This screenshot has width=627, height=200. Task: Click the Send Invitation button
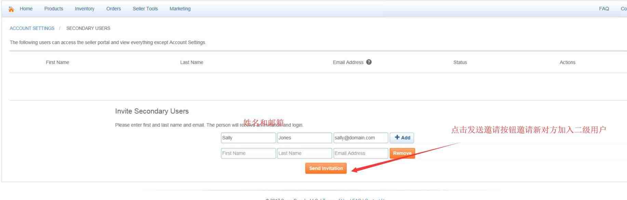[326, 168]
